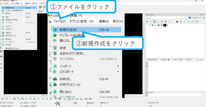Change layer 0 black color swatch
The width and height of the screenshot is (206, 107).
point(165,25)
